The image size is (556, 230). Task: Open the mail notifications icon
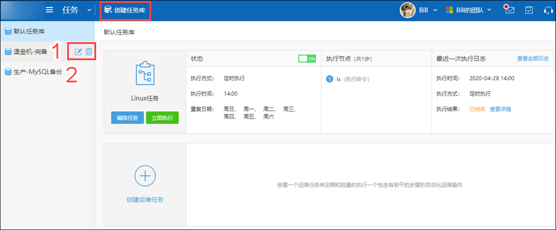(x=510, y=10)
